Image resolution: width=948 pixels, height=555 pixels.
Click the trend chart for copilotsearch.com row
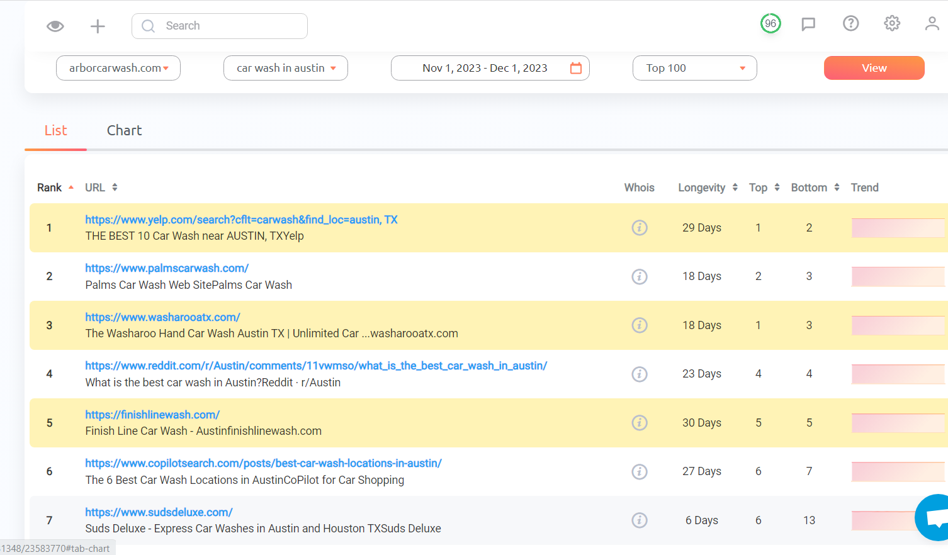point(898,471)
